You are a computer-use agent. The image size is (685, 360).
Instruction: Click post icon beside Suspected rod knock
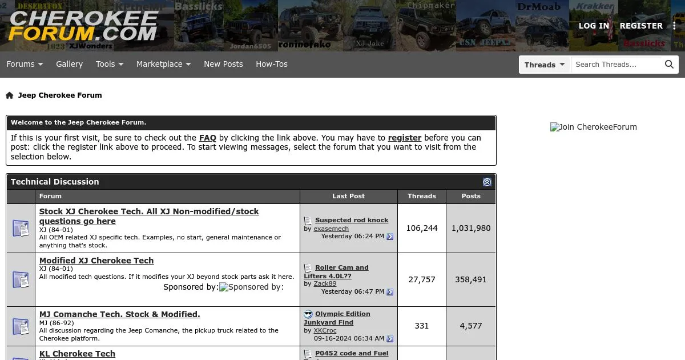click(x=308, y=221)
